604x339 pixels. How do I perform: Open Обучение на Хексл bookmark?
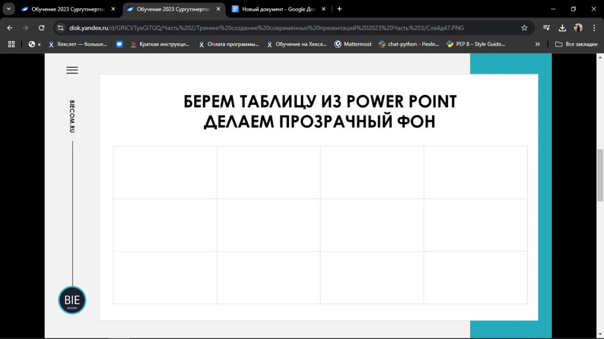tap(297, 44)
